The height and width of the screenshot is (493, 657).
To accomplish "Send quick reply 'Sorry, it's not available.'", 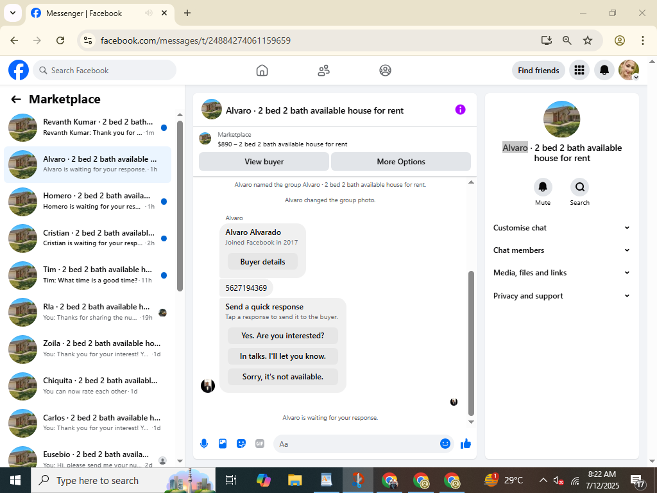I will [x=283, y=376].
